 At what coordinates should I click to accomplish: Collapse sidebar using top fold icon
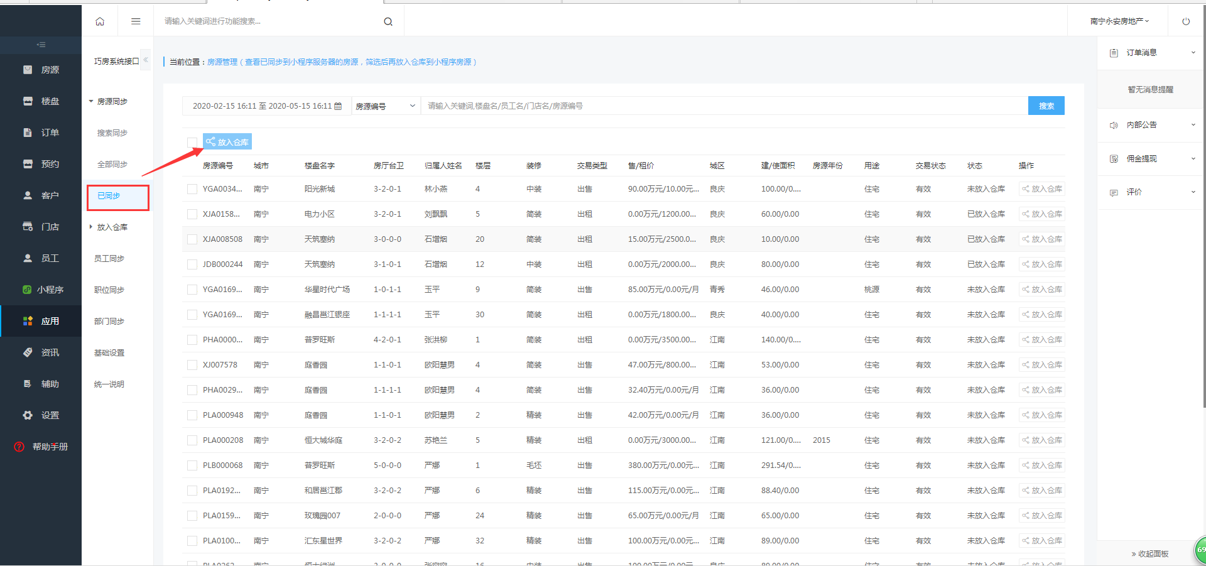click(41, 45)
